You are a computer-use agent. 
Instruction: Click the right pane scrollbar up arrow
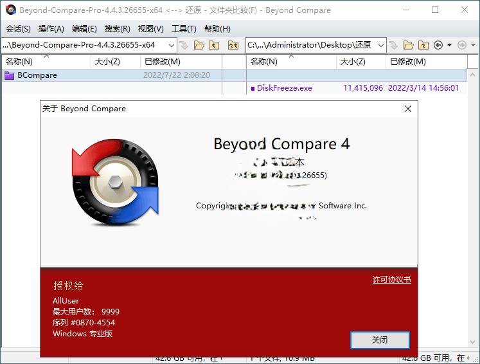[472, 75]
